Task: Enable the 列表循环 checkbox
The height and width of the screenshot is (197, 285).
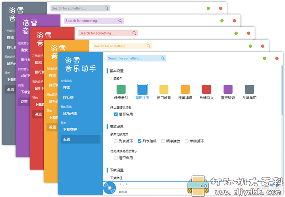Action: tap(116, 141)
